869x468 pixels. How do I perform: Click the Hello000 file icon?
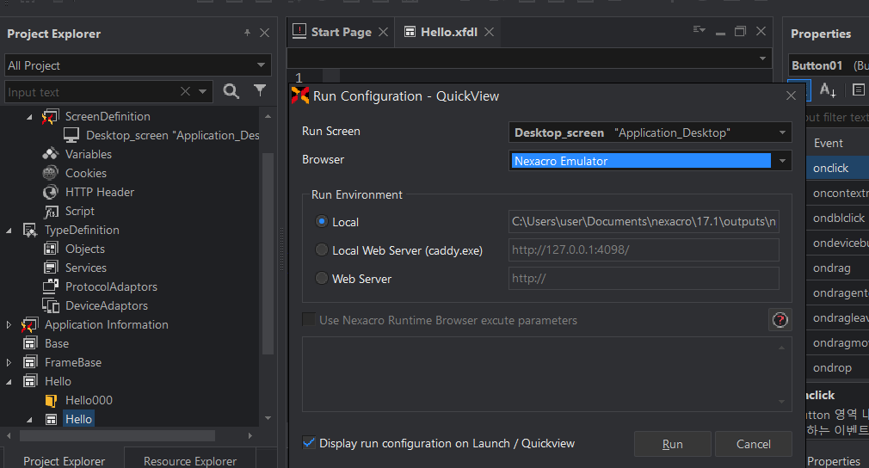click(51, 400)
